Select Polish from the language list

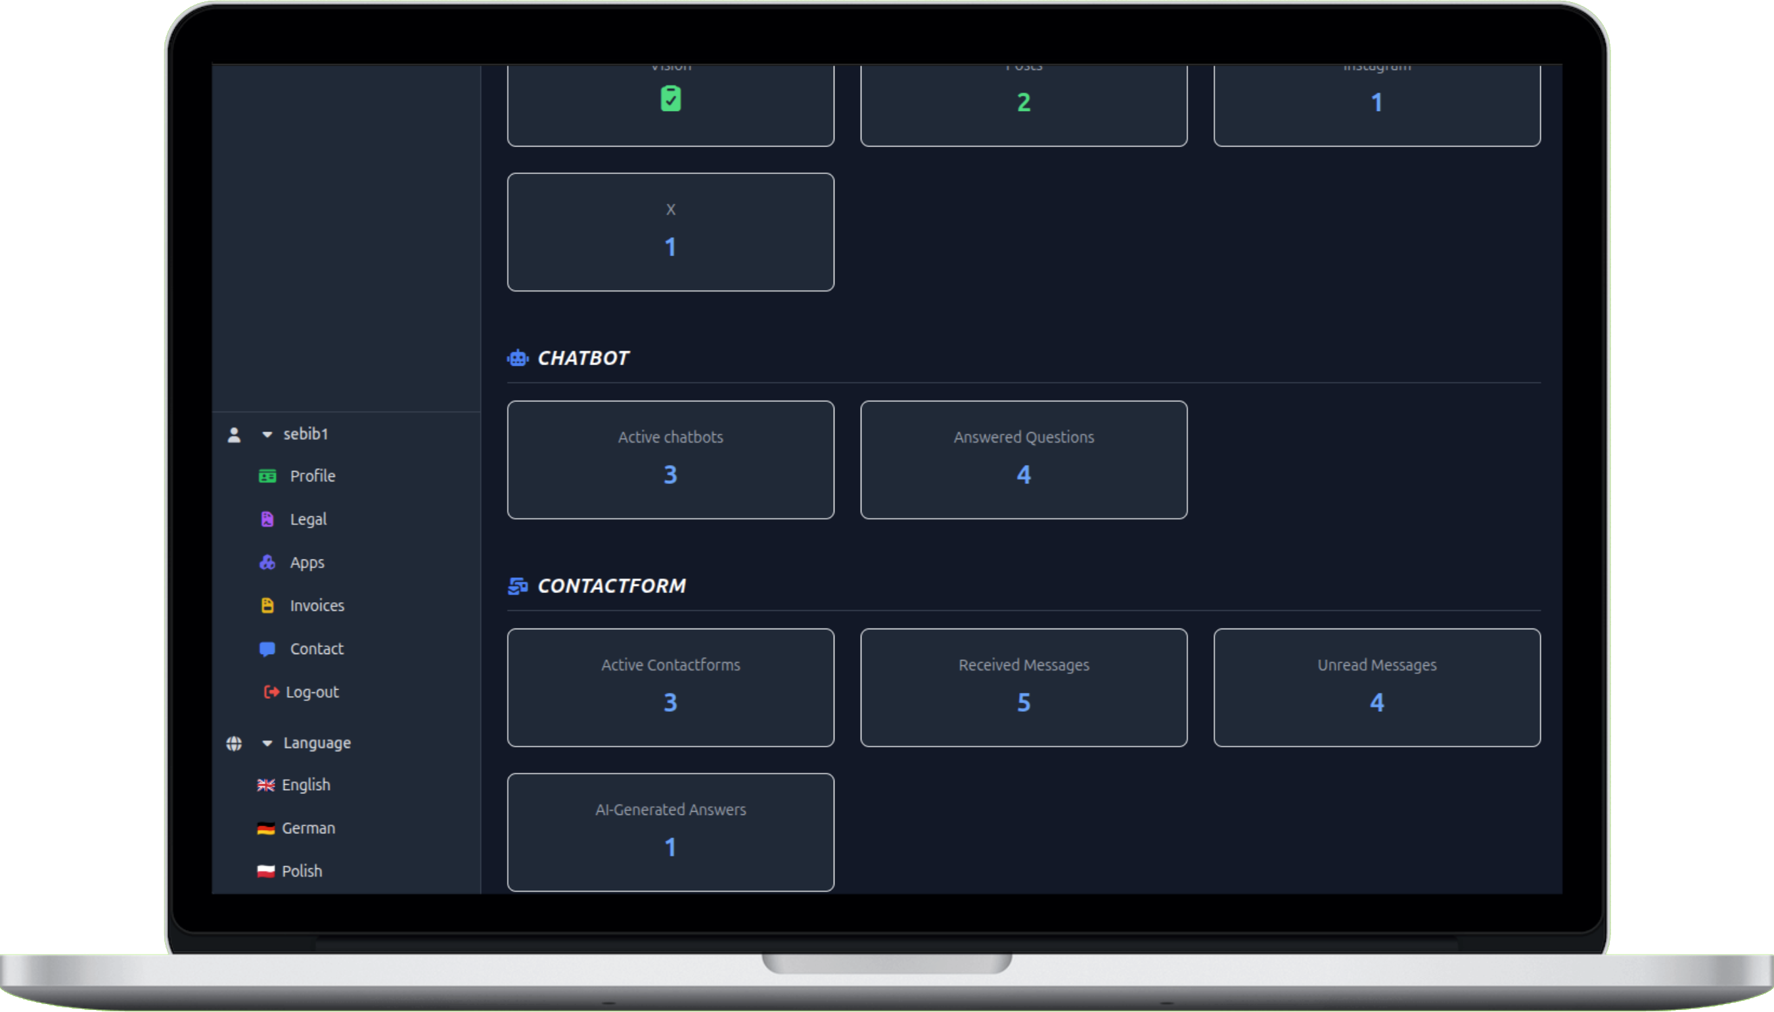[x=302, y=870]
